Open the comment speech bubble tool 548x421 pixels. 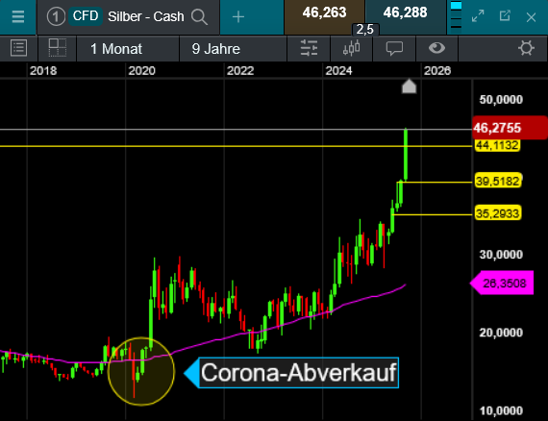click(x=394, y=48)
